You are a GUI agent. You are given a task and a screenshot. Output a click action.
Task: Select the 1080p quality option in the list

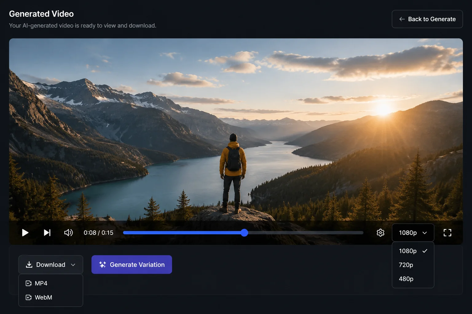click(x=413, y=251)
